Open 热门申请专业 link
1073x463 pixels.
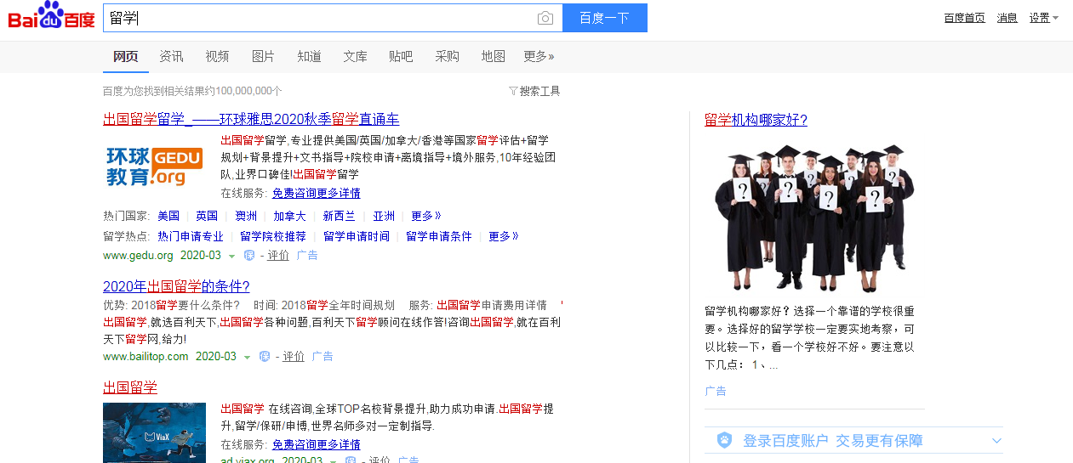[x=191, y=236]
